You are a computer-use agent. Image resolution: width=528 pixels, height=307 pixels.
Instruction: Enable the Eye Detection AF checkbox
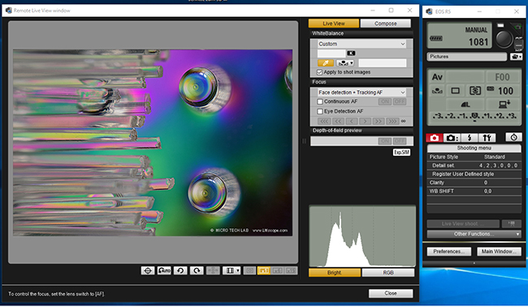[x=320, y=111]
